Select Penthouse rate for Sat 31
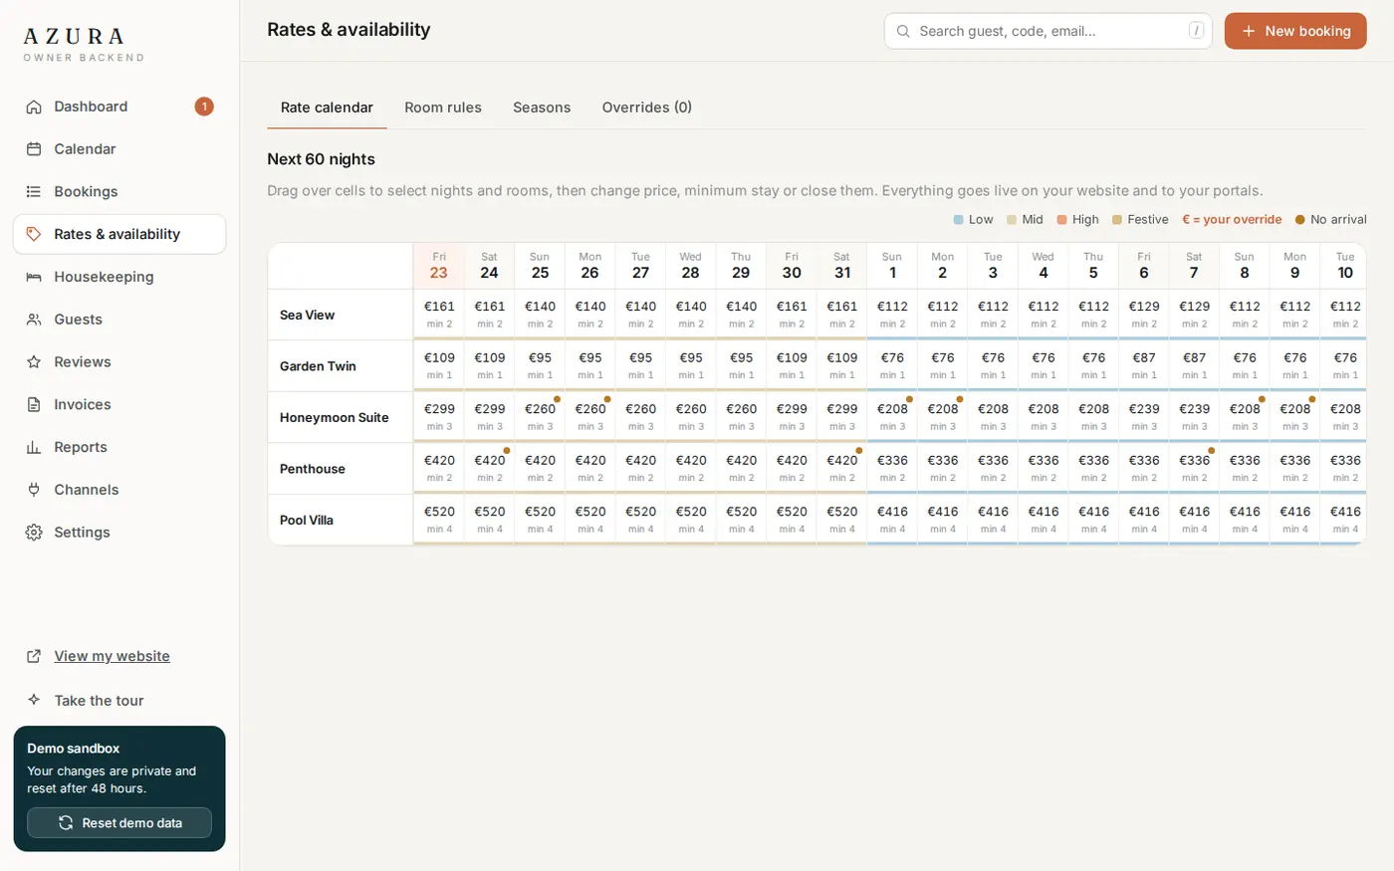Viewport: 1394px width, 871px height. [841, 469]
